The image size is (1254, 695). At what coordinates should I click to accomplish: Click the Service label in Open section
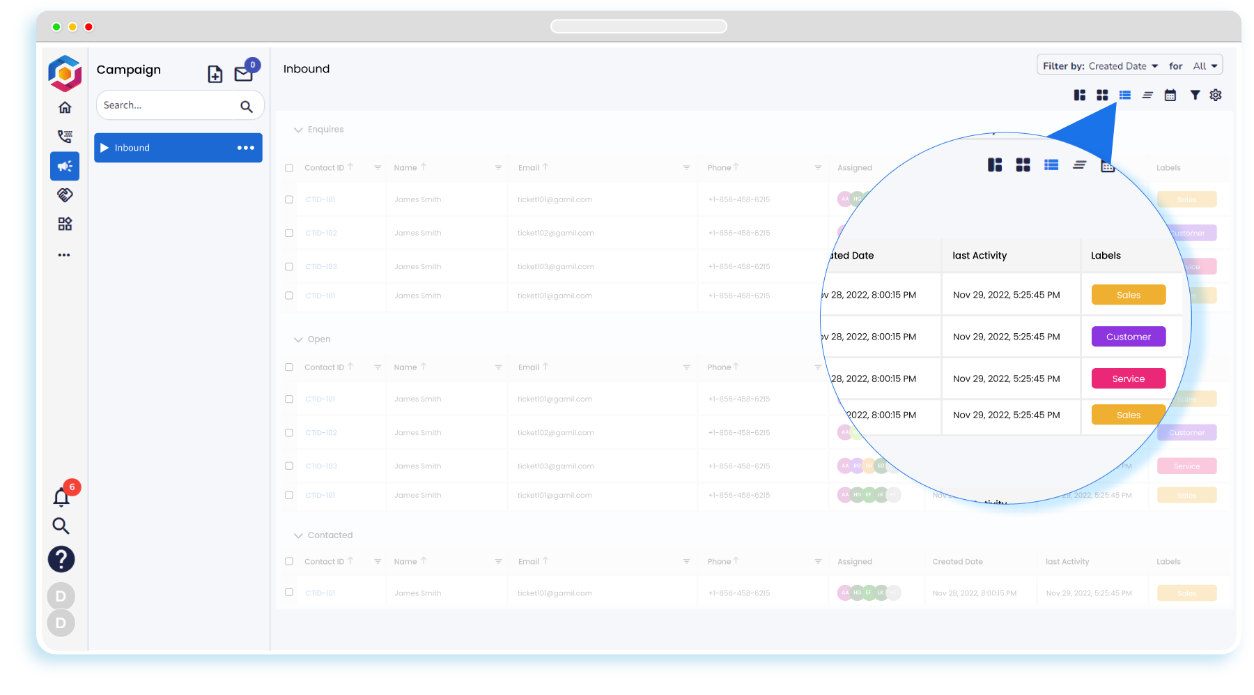pos(1186,466)
